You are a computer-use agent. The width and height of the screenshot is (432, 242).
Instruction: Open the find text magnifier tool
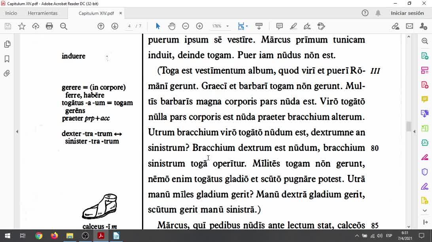click(x=64, y=26)
